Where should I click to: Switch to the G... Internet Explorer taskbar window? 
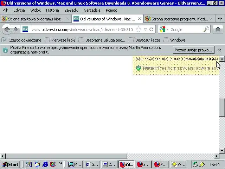(x=92, y=164)
